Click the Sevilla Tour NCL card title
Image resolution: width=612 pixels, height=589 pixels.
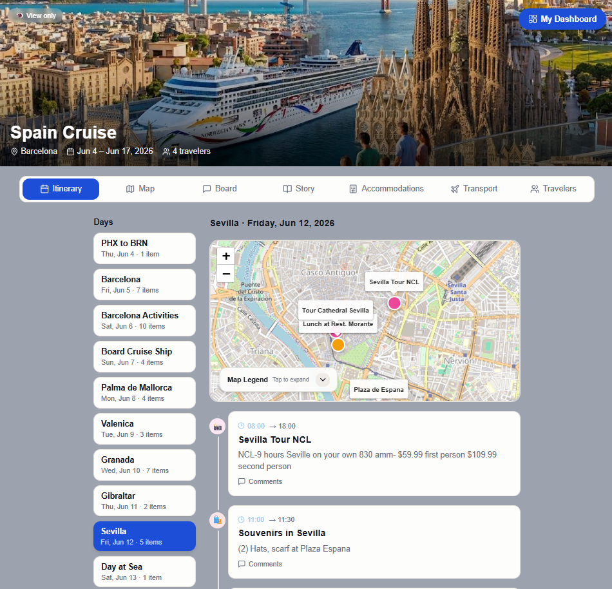275,439
